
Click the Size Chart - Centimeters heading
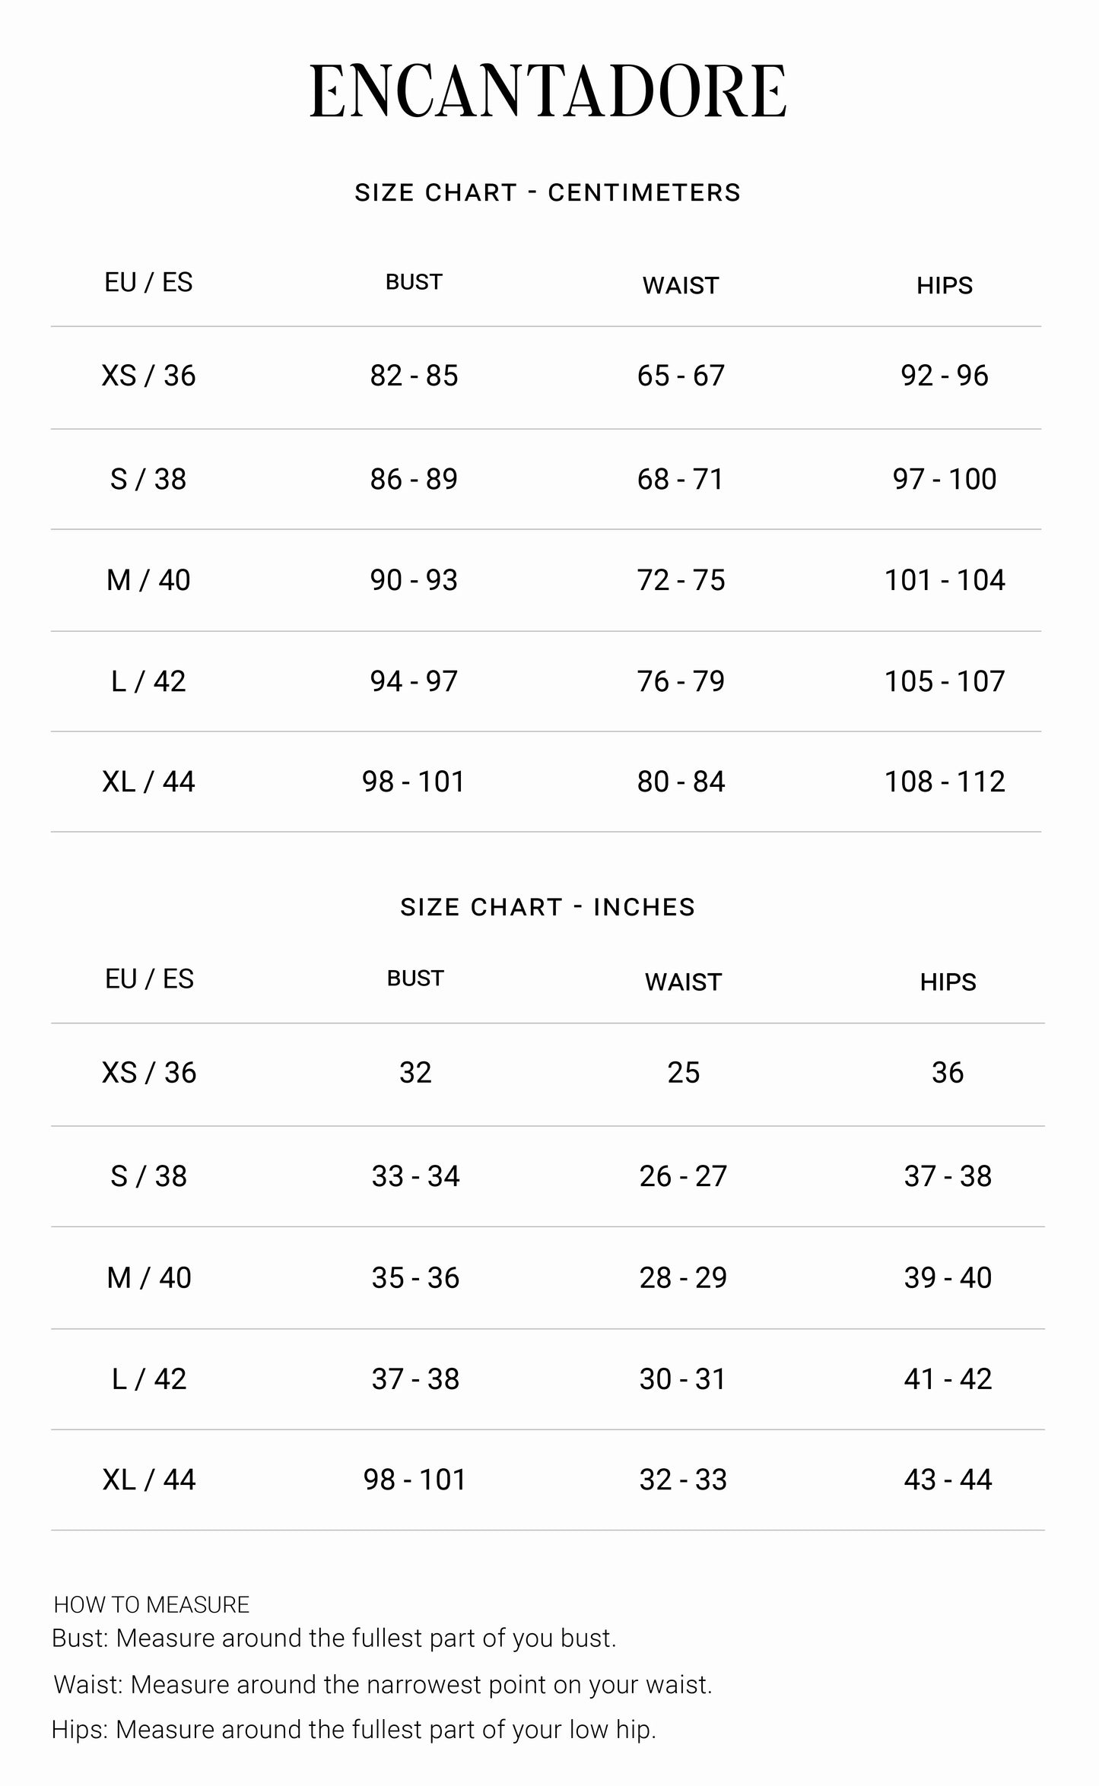(548, 192)
